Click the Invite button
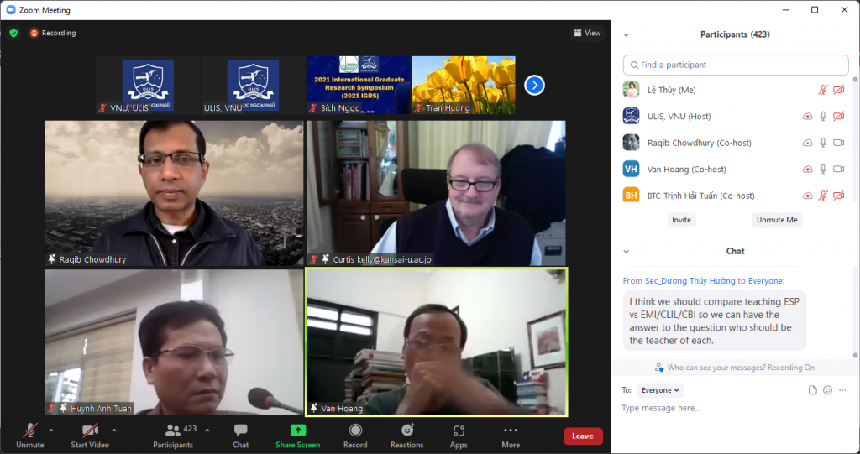The width and height of the screenshot is (860, 454). [681, 220]
